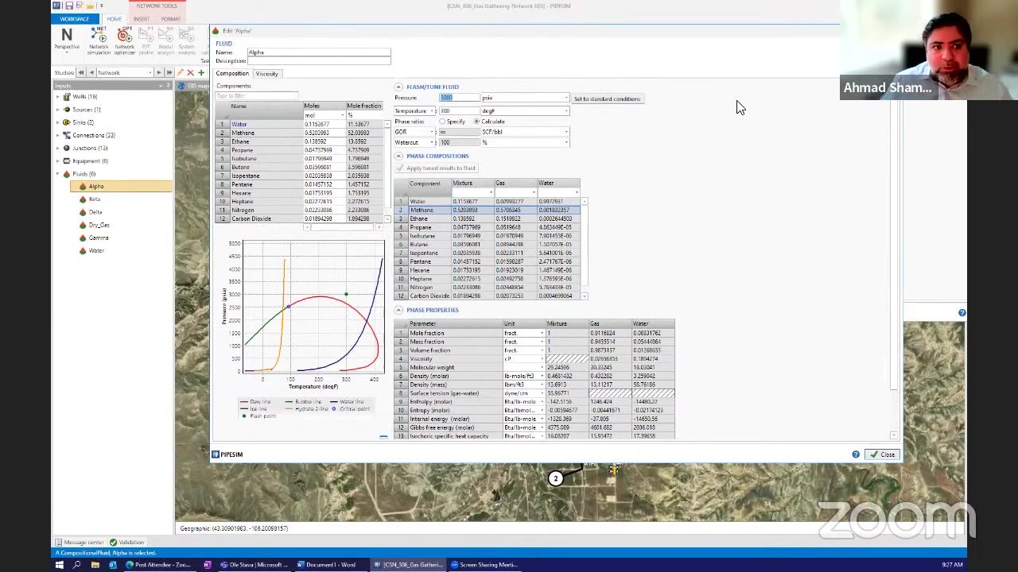1018x572 pixels.
Task: Collapse the FLASH/TUNE FLUID section
Action: 398,87
